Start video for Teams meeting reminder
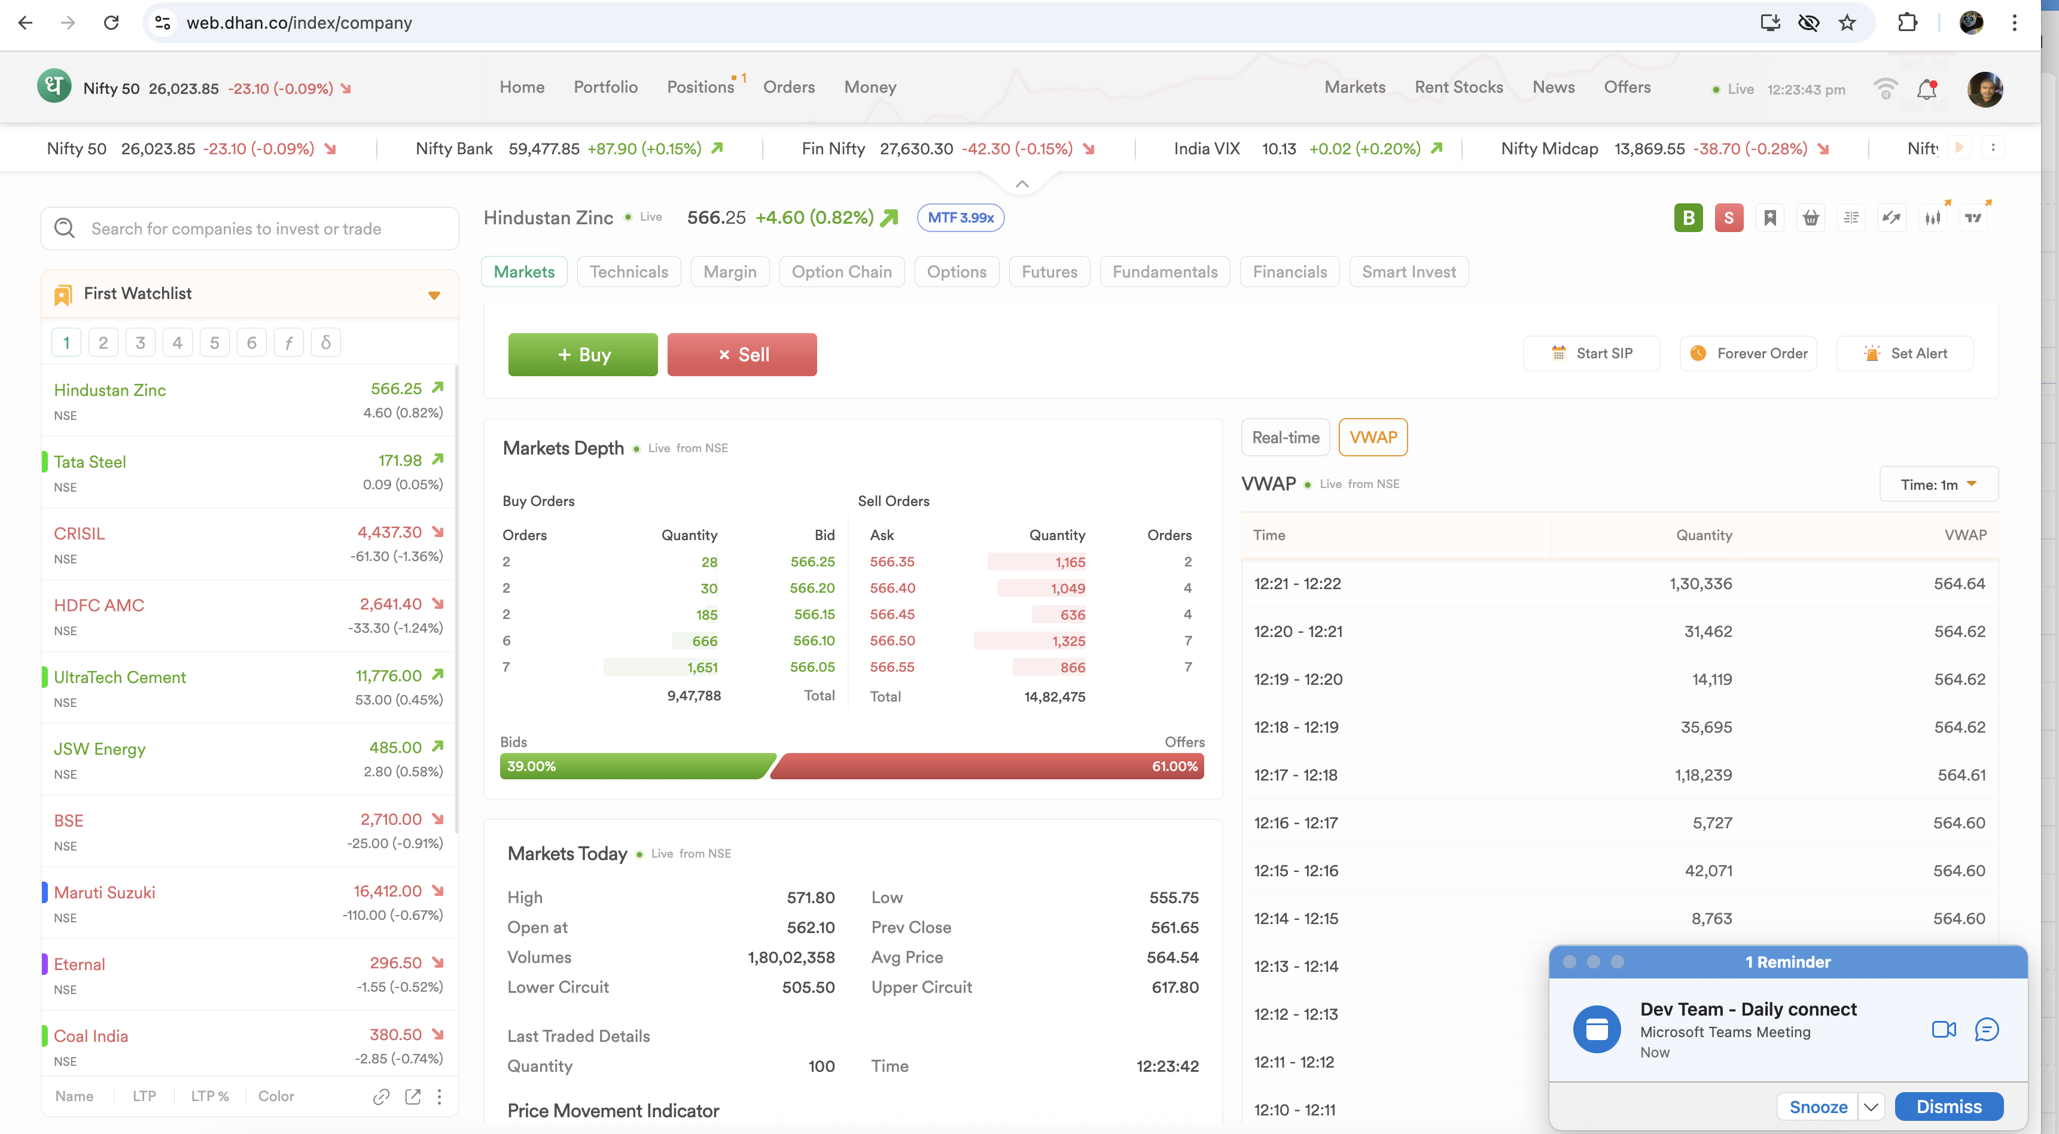The image size is (2059, 1134). tap(1943, 1029)
